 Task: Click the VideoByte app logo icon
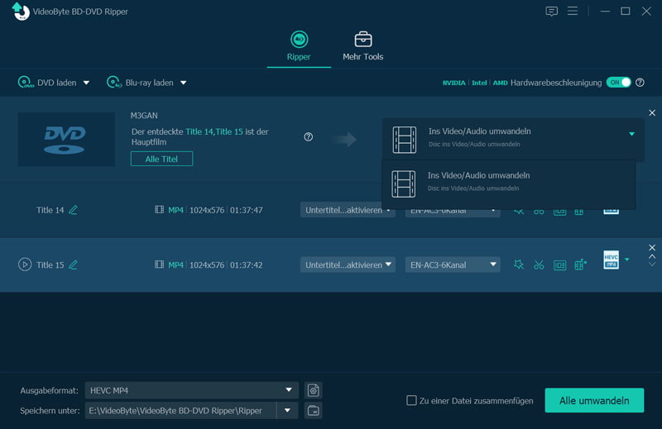(x=20, y=12)
